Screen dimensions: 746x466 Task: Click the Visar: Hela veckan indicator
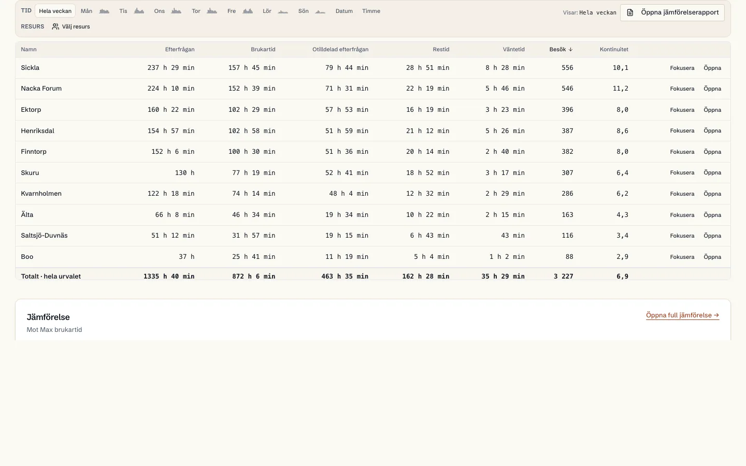[x=590, y=12]
